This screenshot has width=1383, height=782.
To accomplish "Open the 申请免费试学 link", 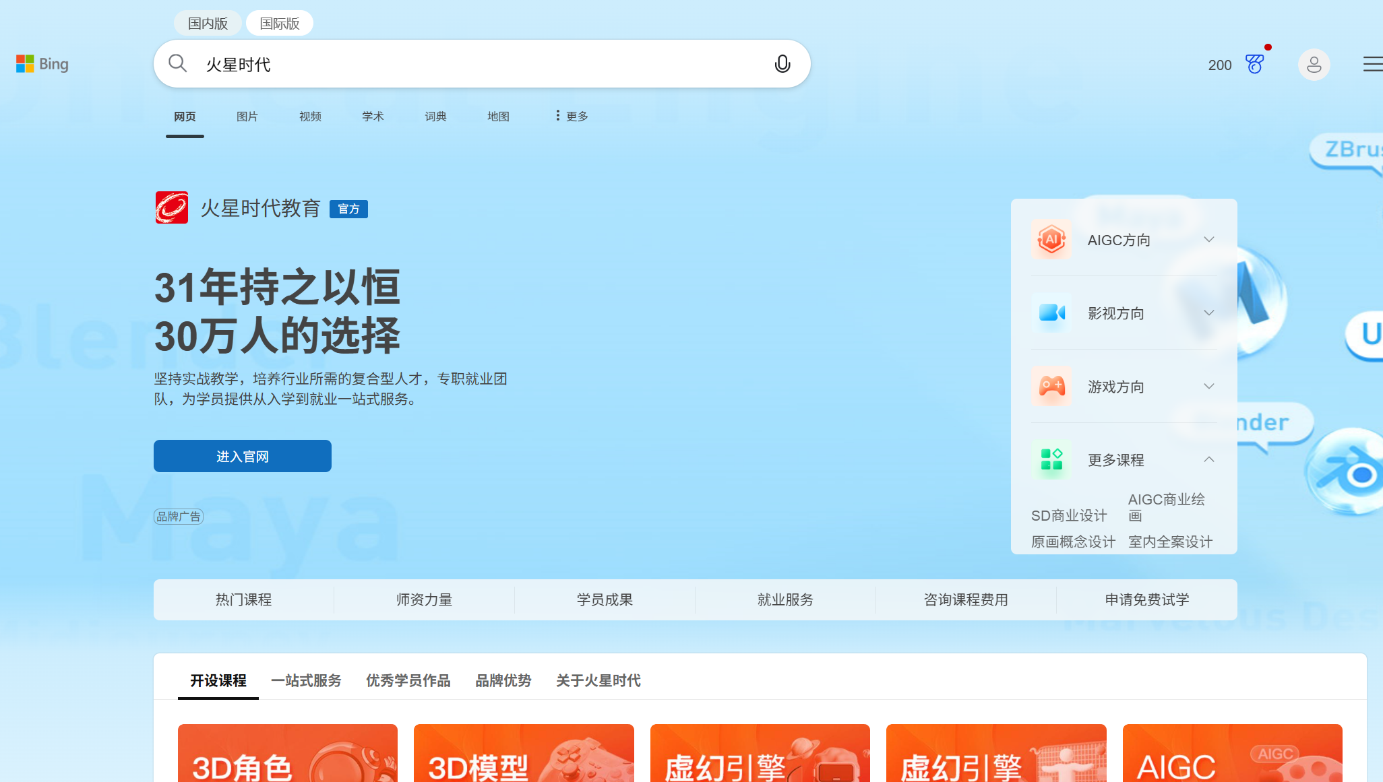I will 1146,599.
